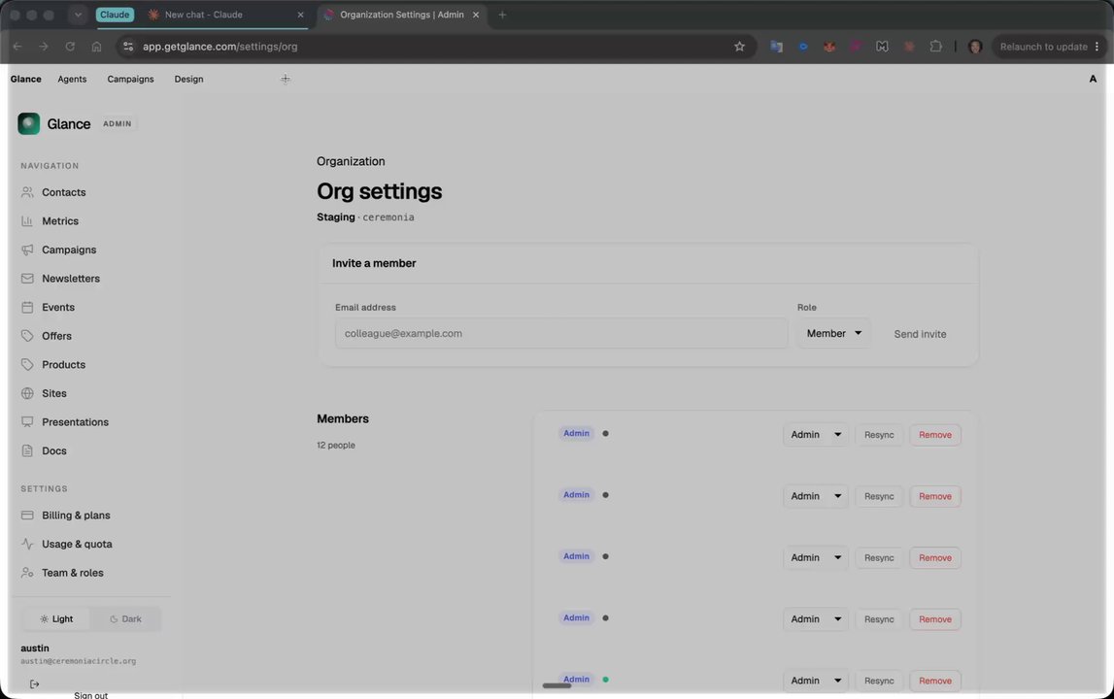Expand the first member's Admin role dropdown

click(816, 435)
